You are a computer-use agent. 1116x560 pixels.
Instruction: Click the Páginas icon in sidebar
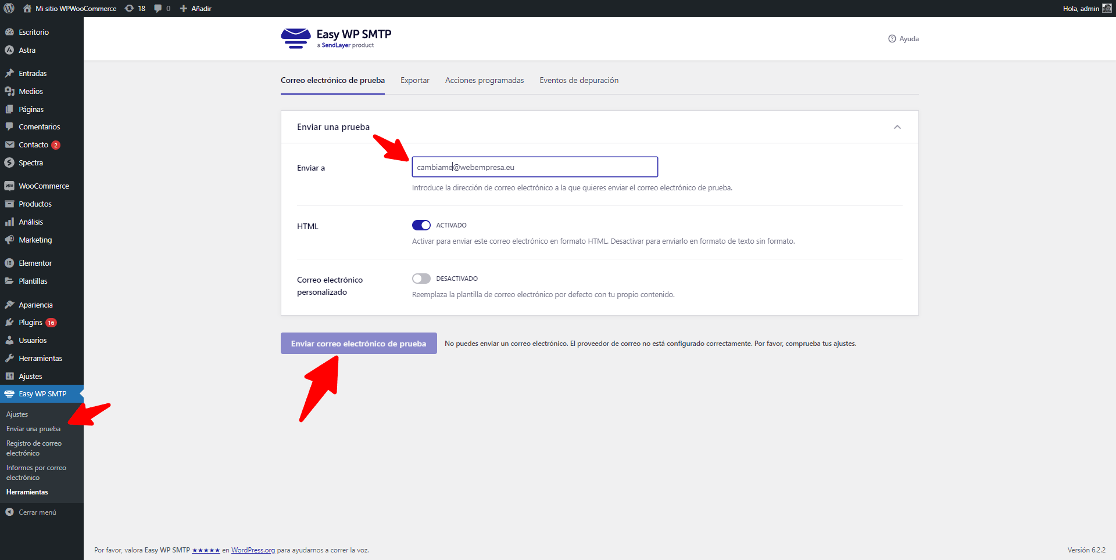click(9, 109)
